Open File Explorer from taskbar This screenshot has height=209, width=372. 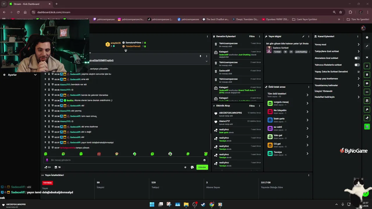[x=186, y=204]
